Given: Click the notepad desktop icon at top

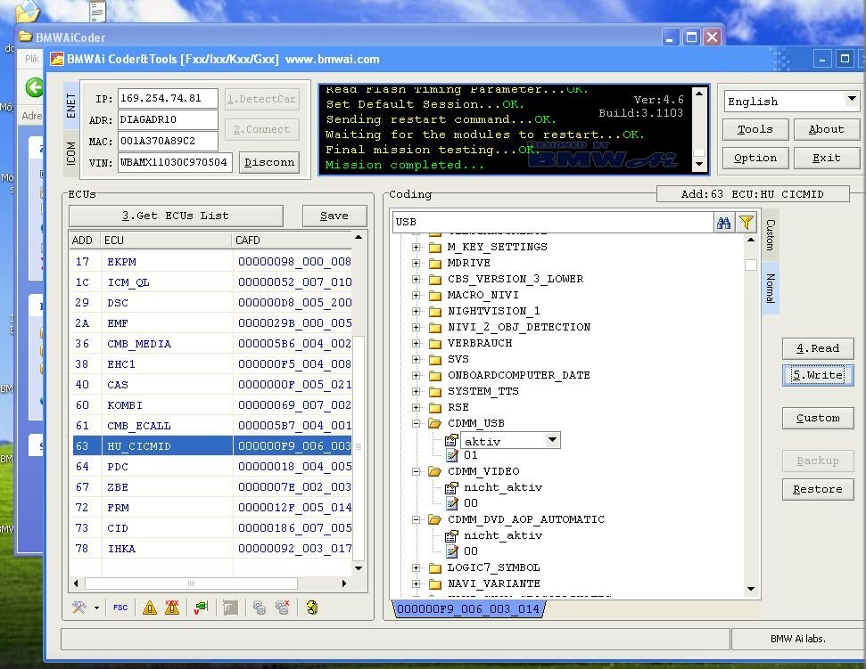Looking at the screenshot, I should point(97,11).
